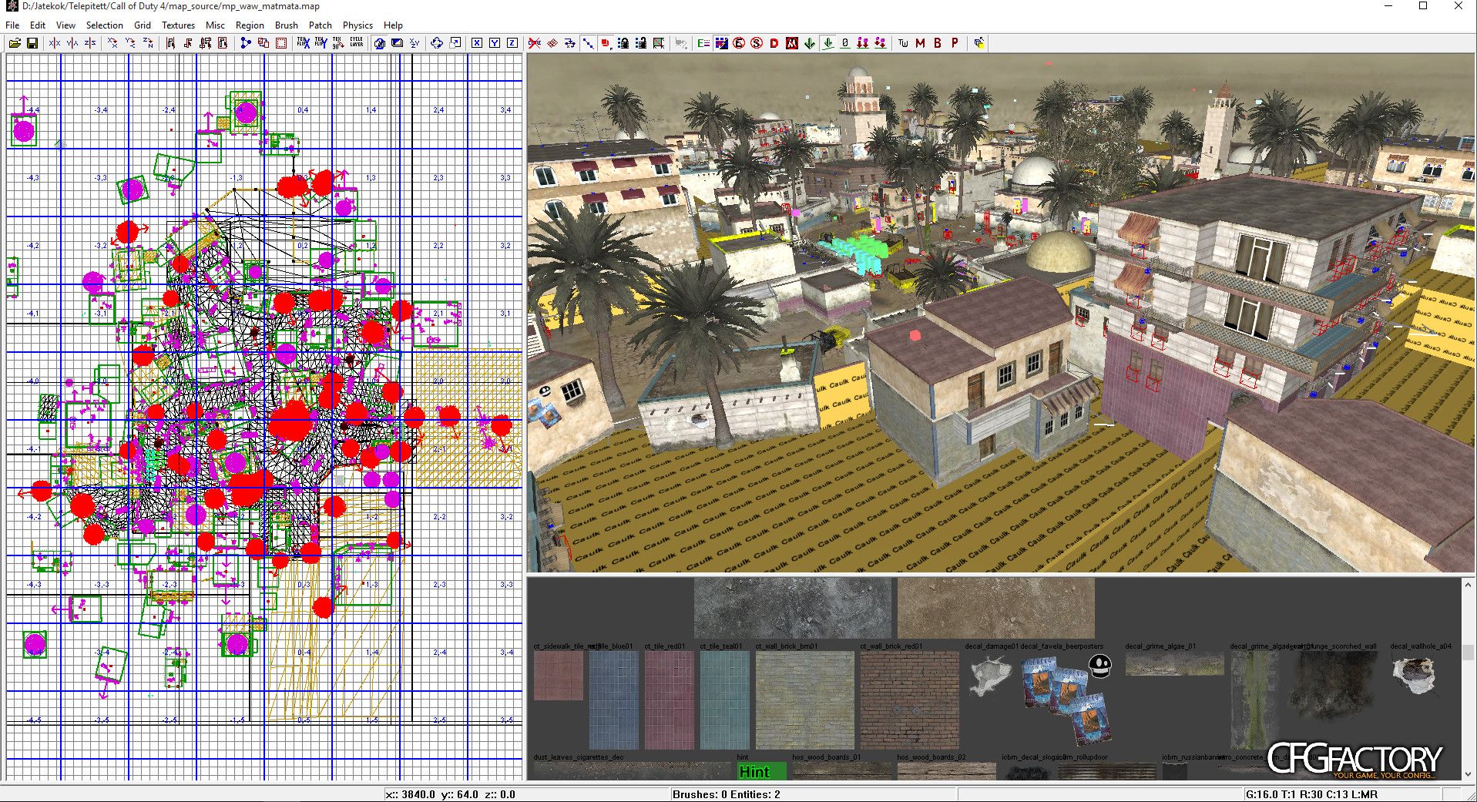The image size is (1477, 802).
Task: Click the Open map folder icon
Action: [x=15, y=43]
